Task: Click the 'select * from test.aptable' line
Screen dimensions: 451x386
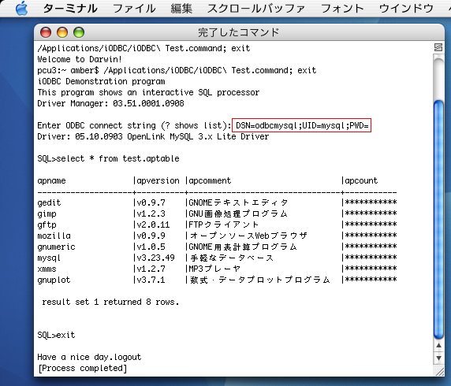Action: [108, 158]
